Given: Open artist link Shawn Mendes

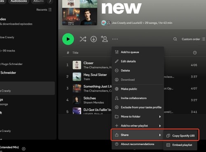Looking at the screenshot, I should click(94, 102).
